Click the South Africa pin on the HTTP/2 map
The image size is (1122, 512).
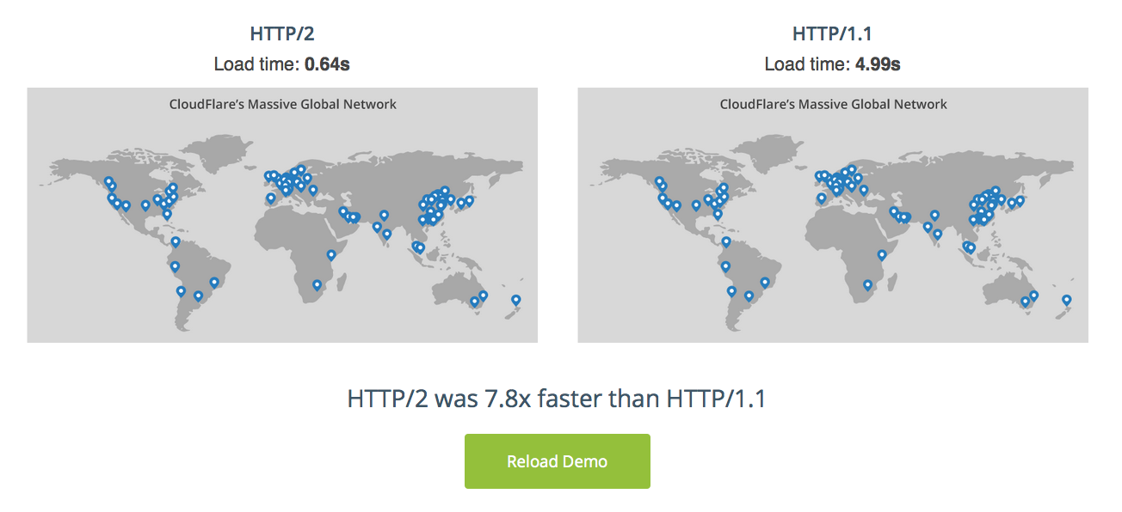[317, 284]
